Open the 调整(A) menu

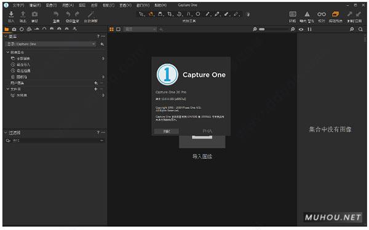[x=68, y=5]
